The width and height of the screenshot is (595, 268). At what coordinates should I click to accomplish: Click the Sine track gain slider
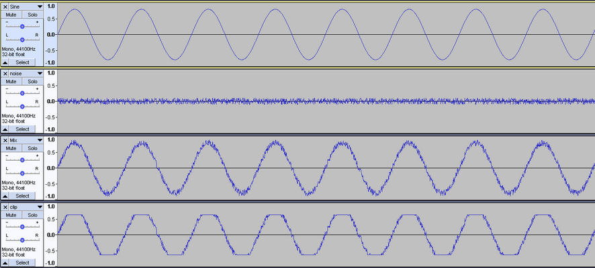pos(22,26)
